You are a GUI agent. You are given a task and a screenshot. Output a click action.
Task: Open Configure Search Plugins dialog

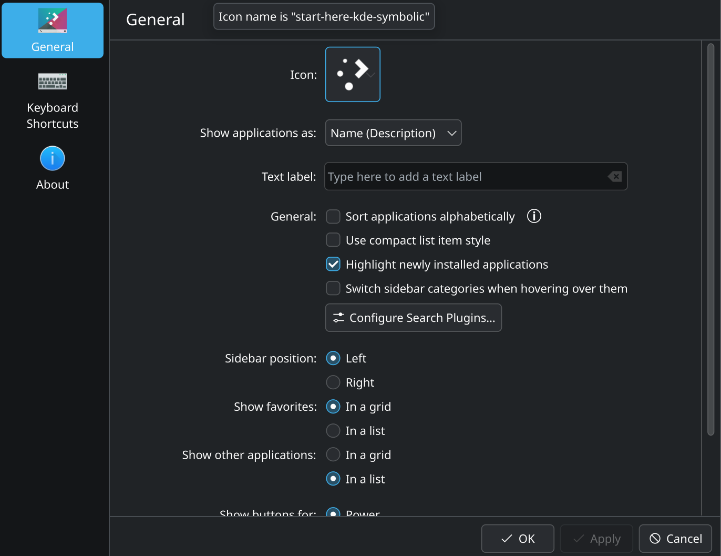coord(414,318)
